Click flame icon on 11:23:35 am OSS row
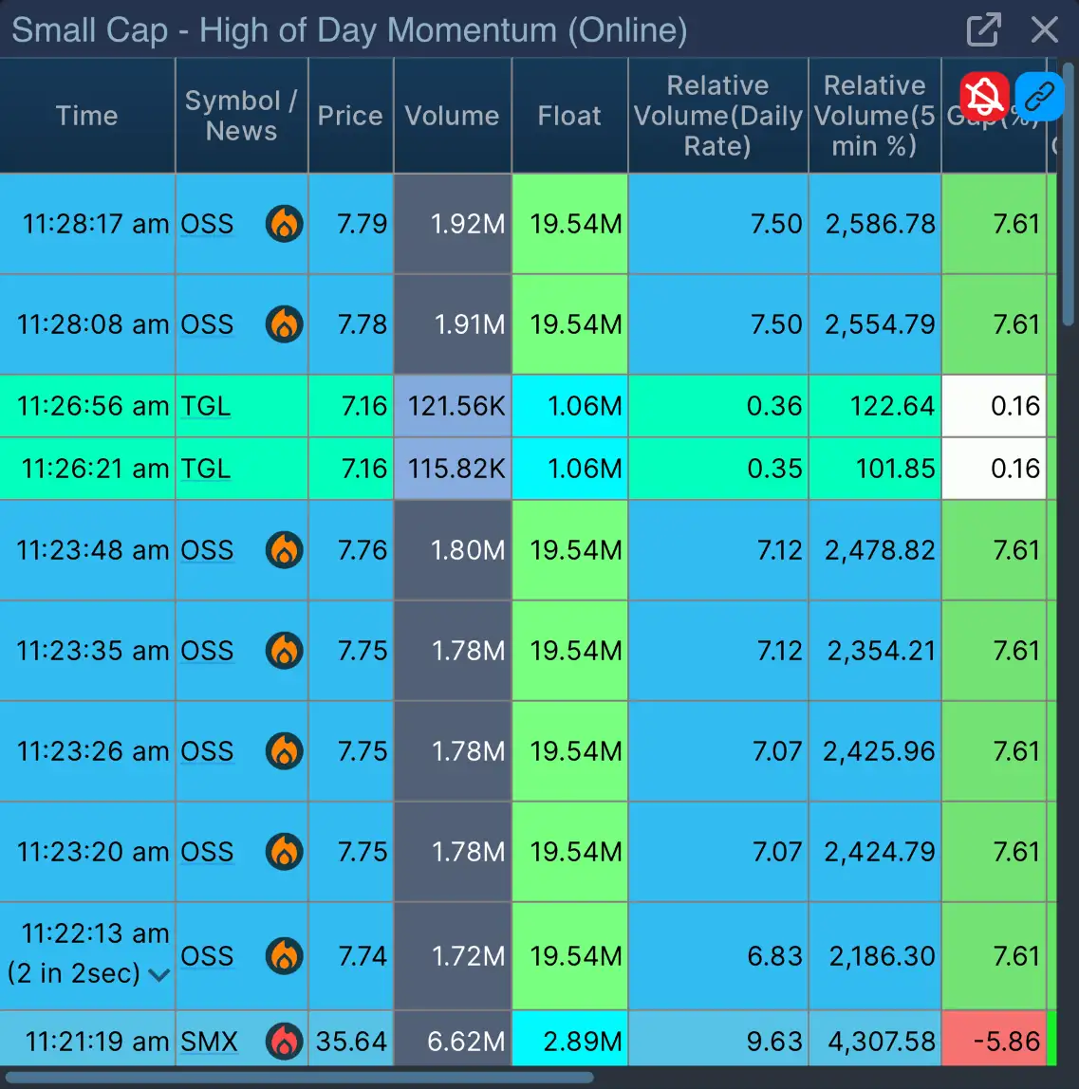 [284, 651]
